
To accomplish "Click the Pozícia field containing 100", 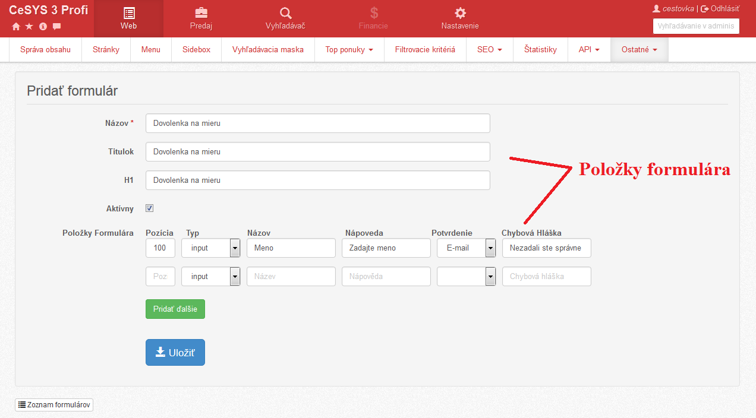I will coord(160,248).
